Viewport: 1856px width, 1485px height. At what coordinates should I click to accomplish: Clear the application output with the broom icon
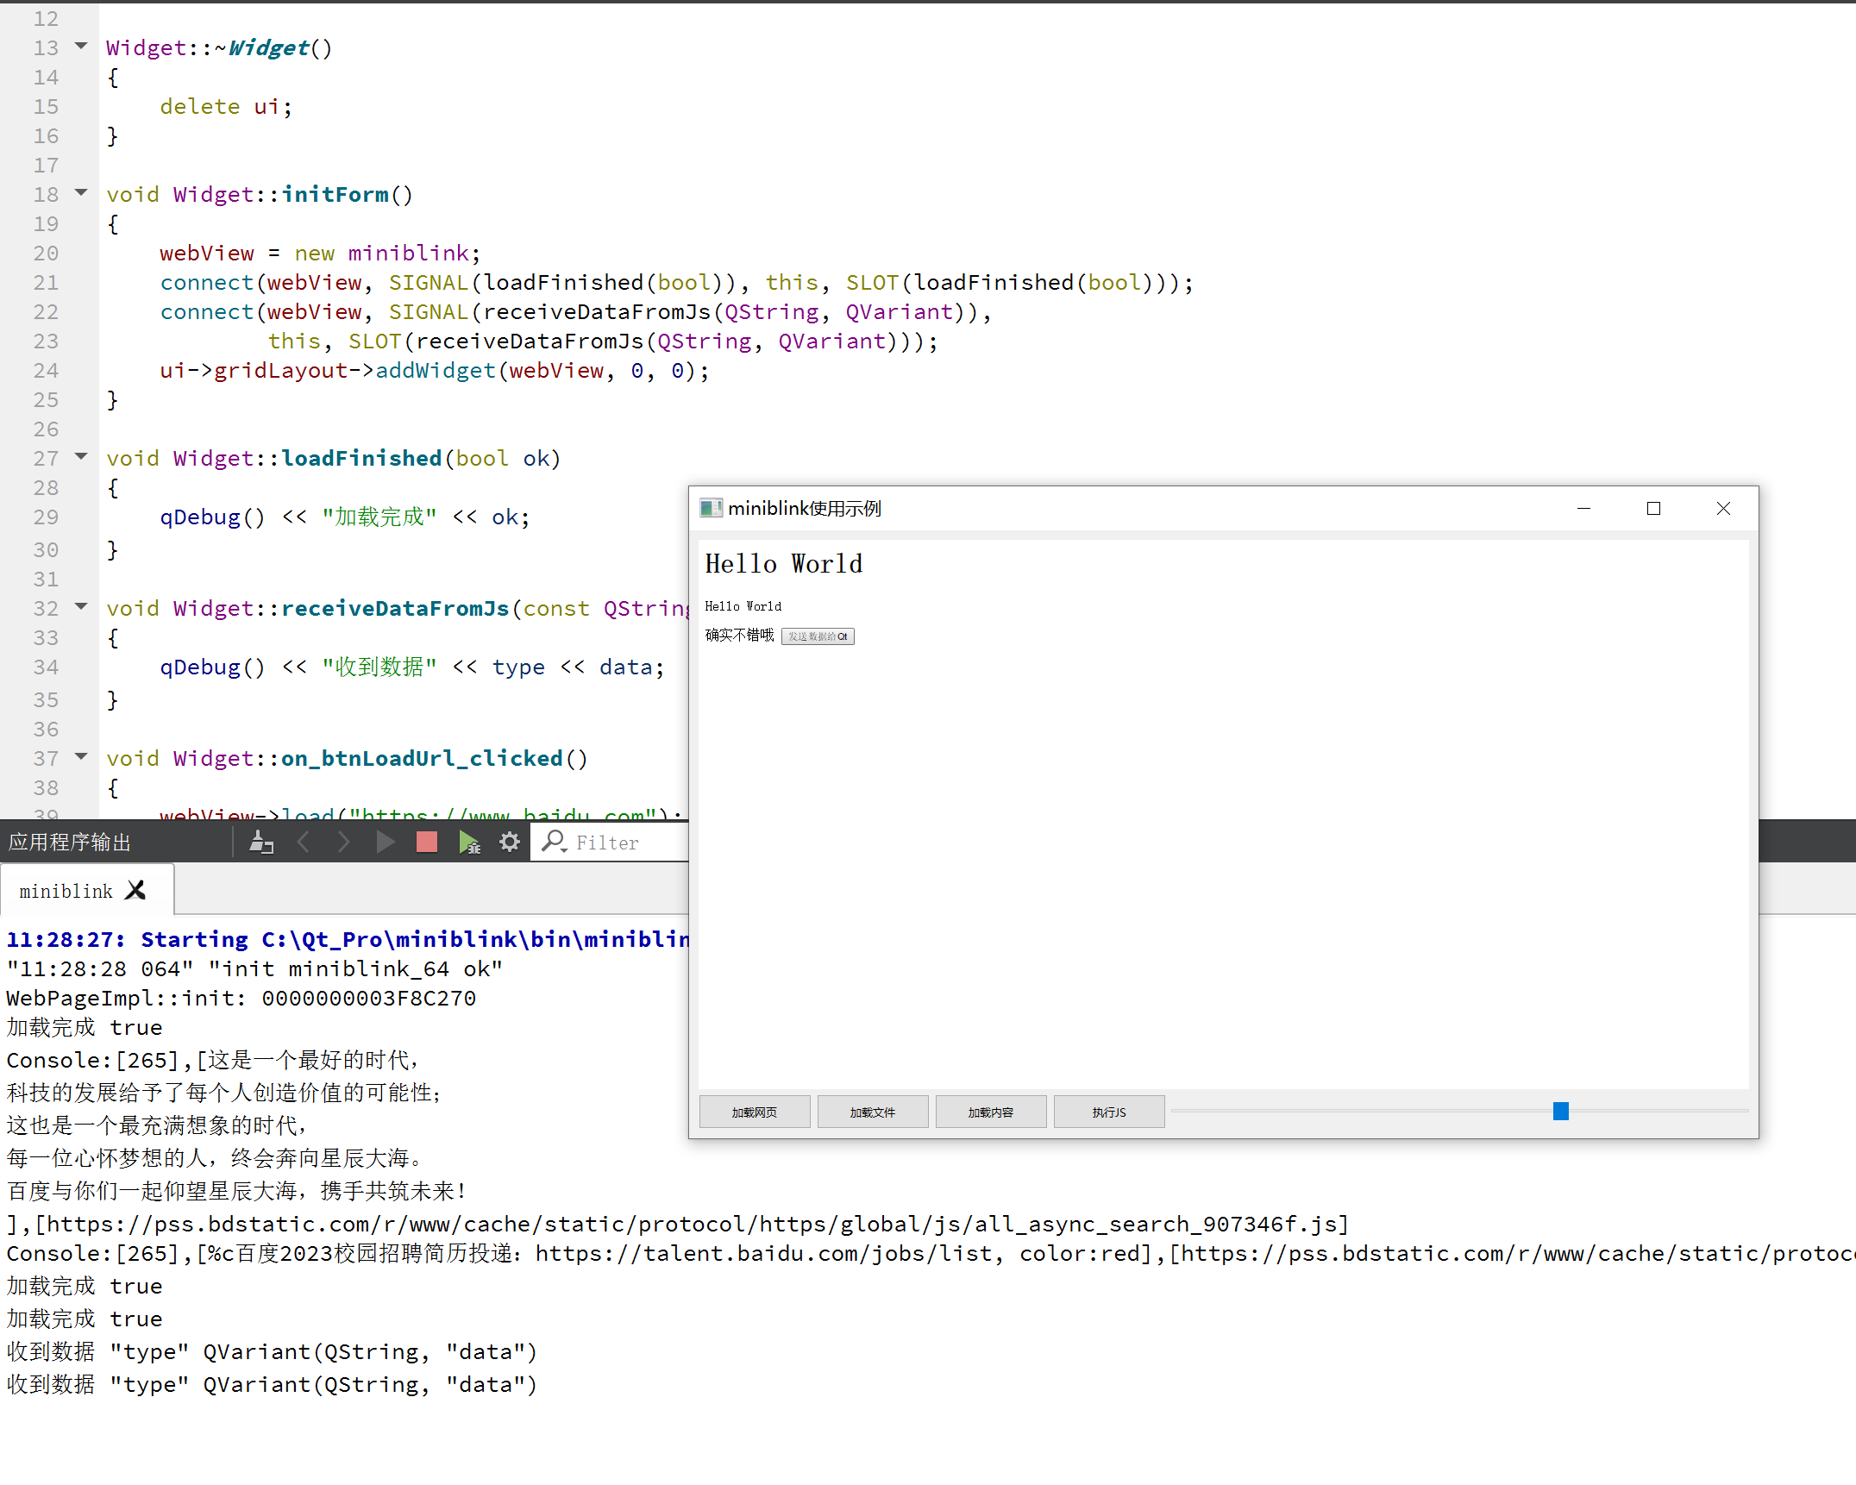point(262,842)
